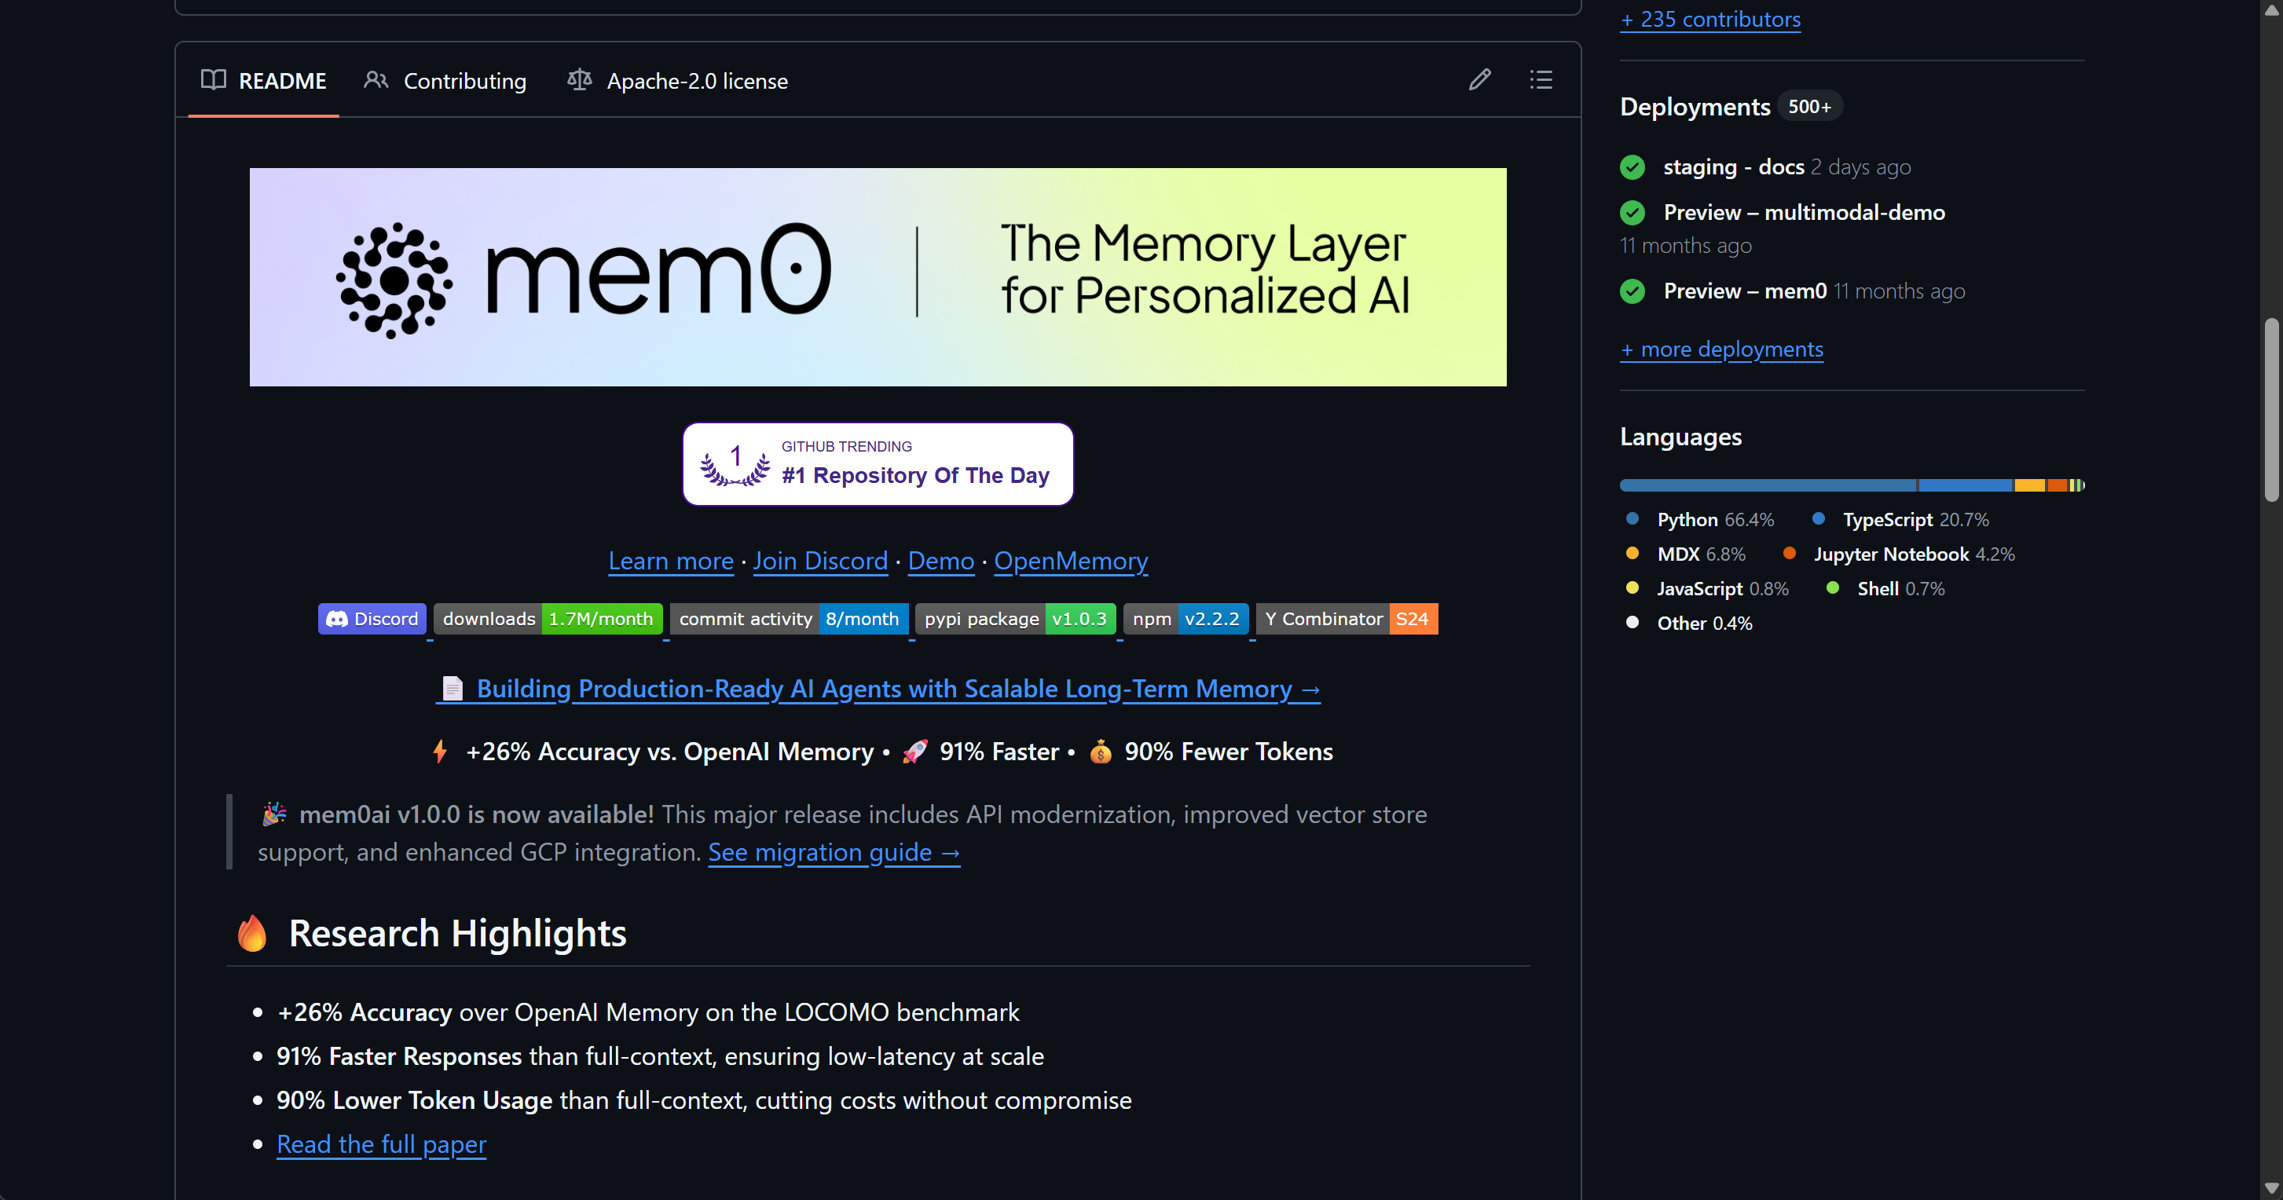The width and height of the screenshot is (2283, 1200).
Task: Show more deployments
Action: [1722, 349]
